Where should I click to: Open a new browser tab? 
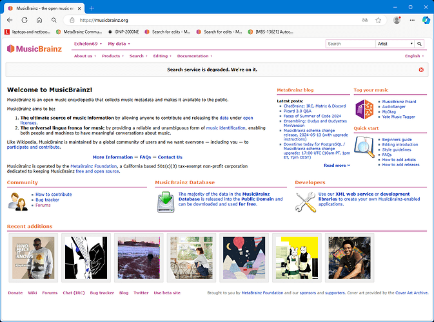point(92,8)
